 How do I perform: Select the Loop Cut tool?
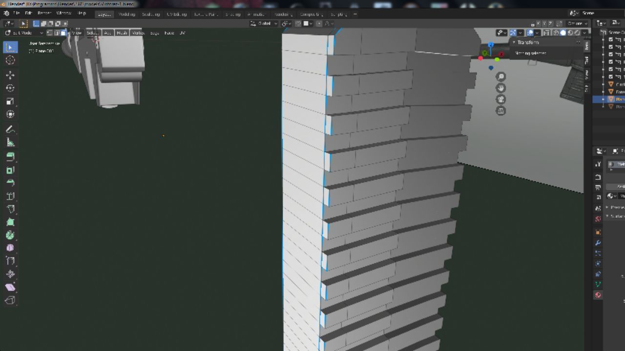10,196
